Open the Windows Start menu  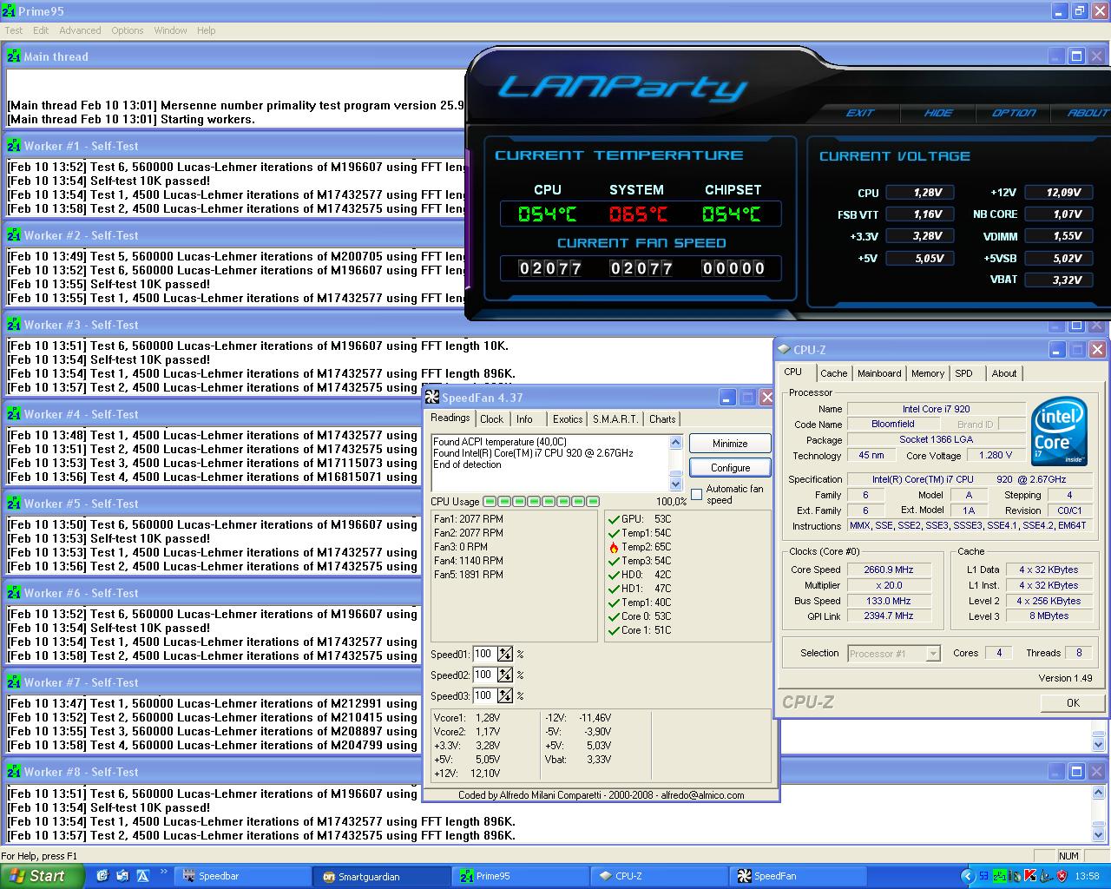click(42, 876)
